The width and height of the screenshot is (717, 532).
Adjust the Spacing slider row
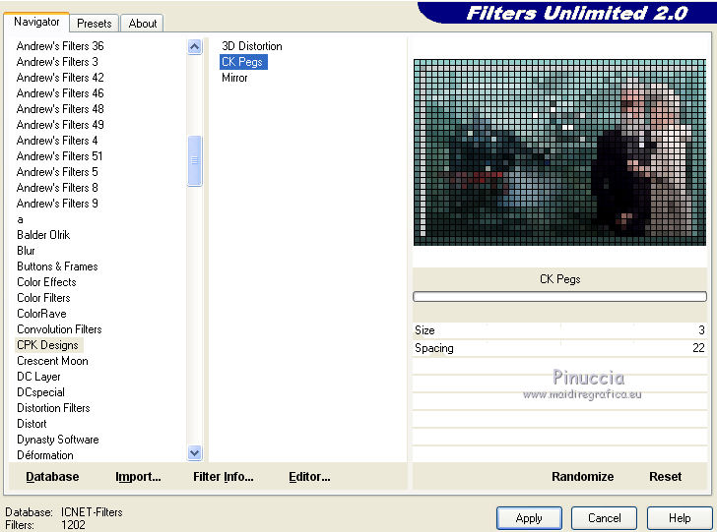(x=559, y=348)
